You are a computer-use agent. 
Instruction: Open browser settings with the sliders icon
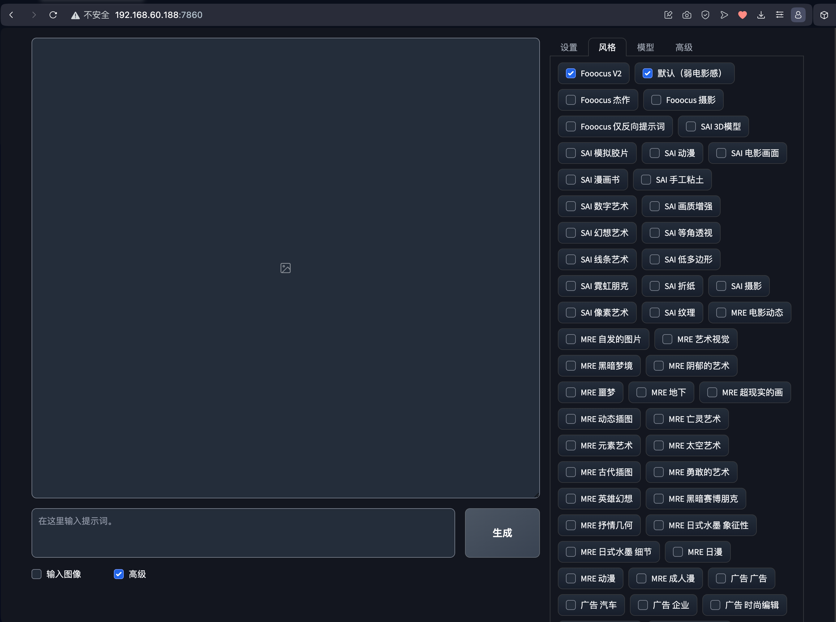(780, 15)
